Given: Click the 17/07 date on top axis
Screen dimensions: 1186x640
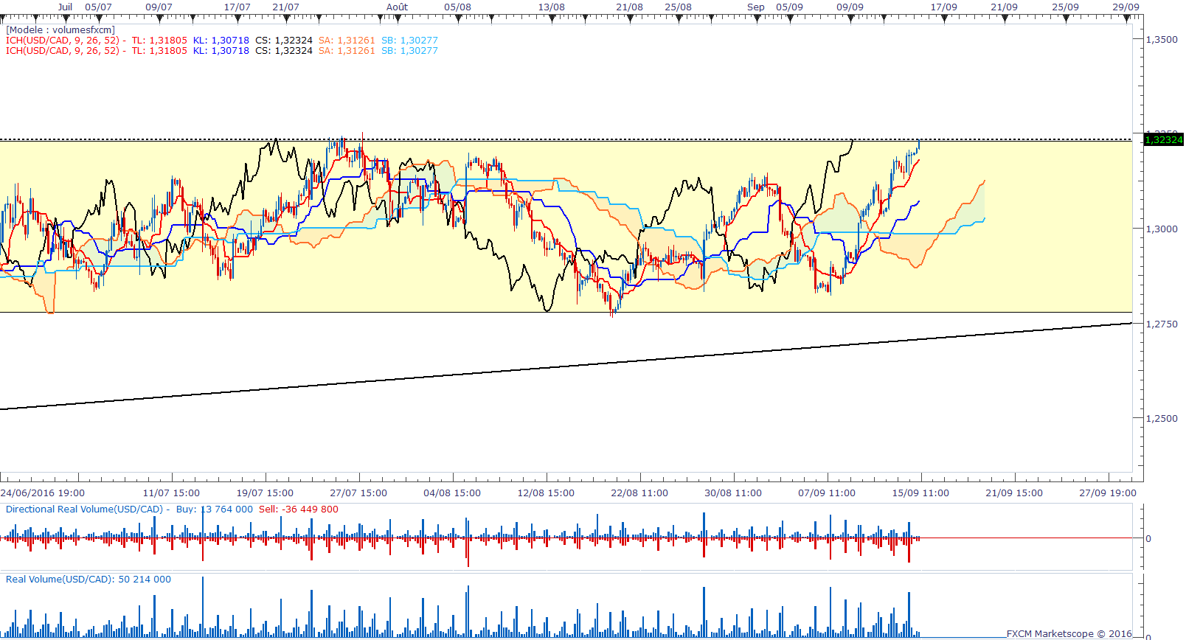Looking at the screenshot, I should pyautogui.click(x=237, y=7).
